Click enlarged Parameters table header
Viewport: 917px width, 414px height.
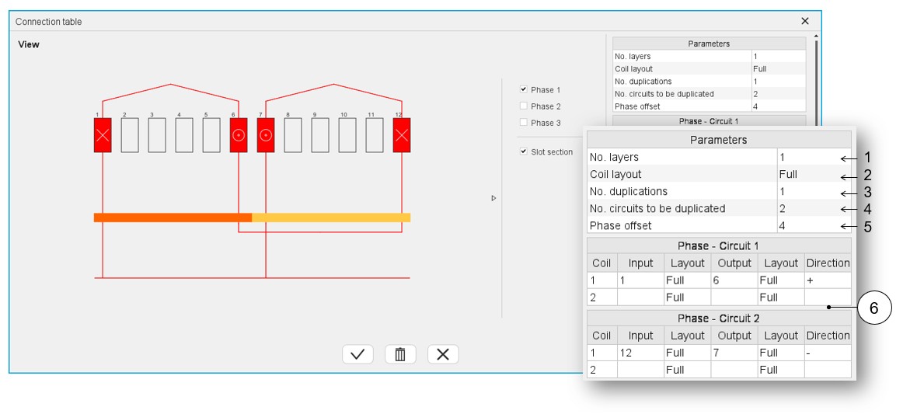coord(719,140)
